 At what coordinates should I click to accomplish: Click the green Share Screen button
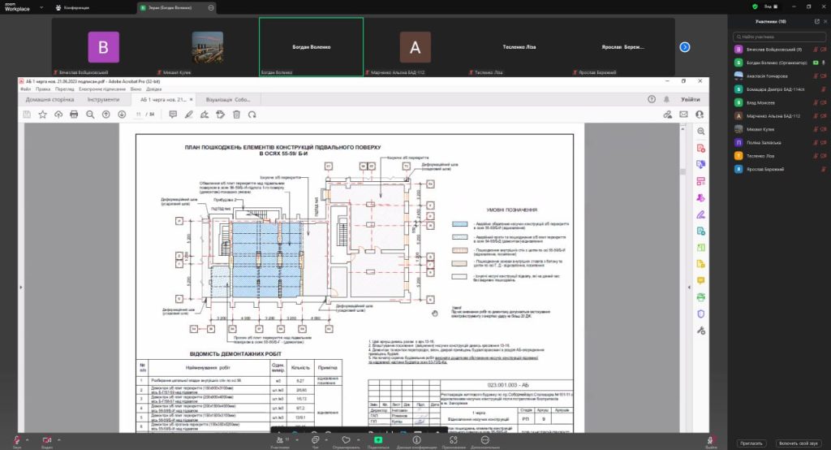(x=378, y=439)
